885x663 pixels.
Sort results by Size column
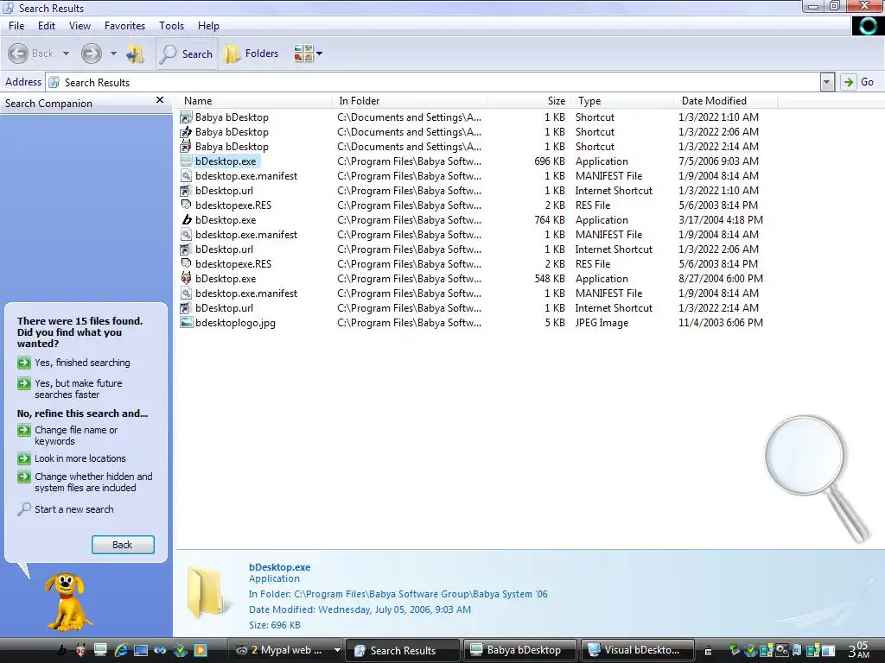point(528,101)
